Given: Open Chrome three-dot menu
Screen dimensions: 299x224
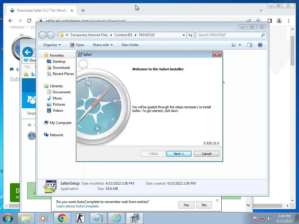Looking at the screenshot, I should (289, 21).
